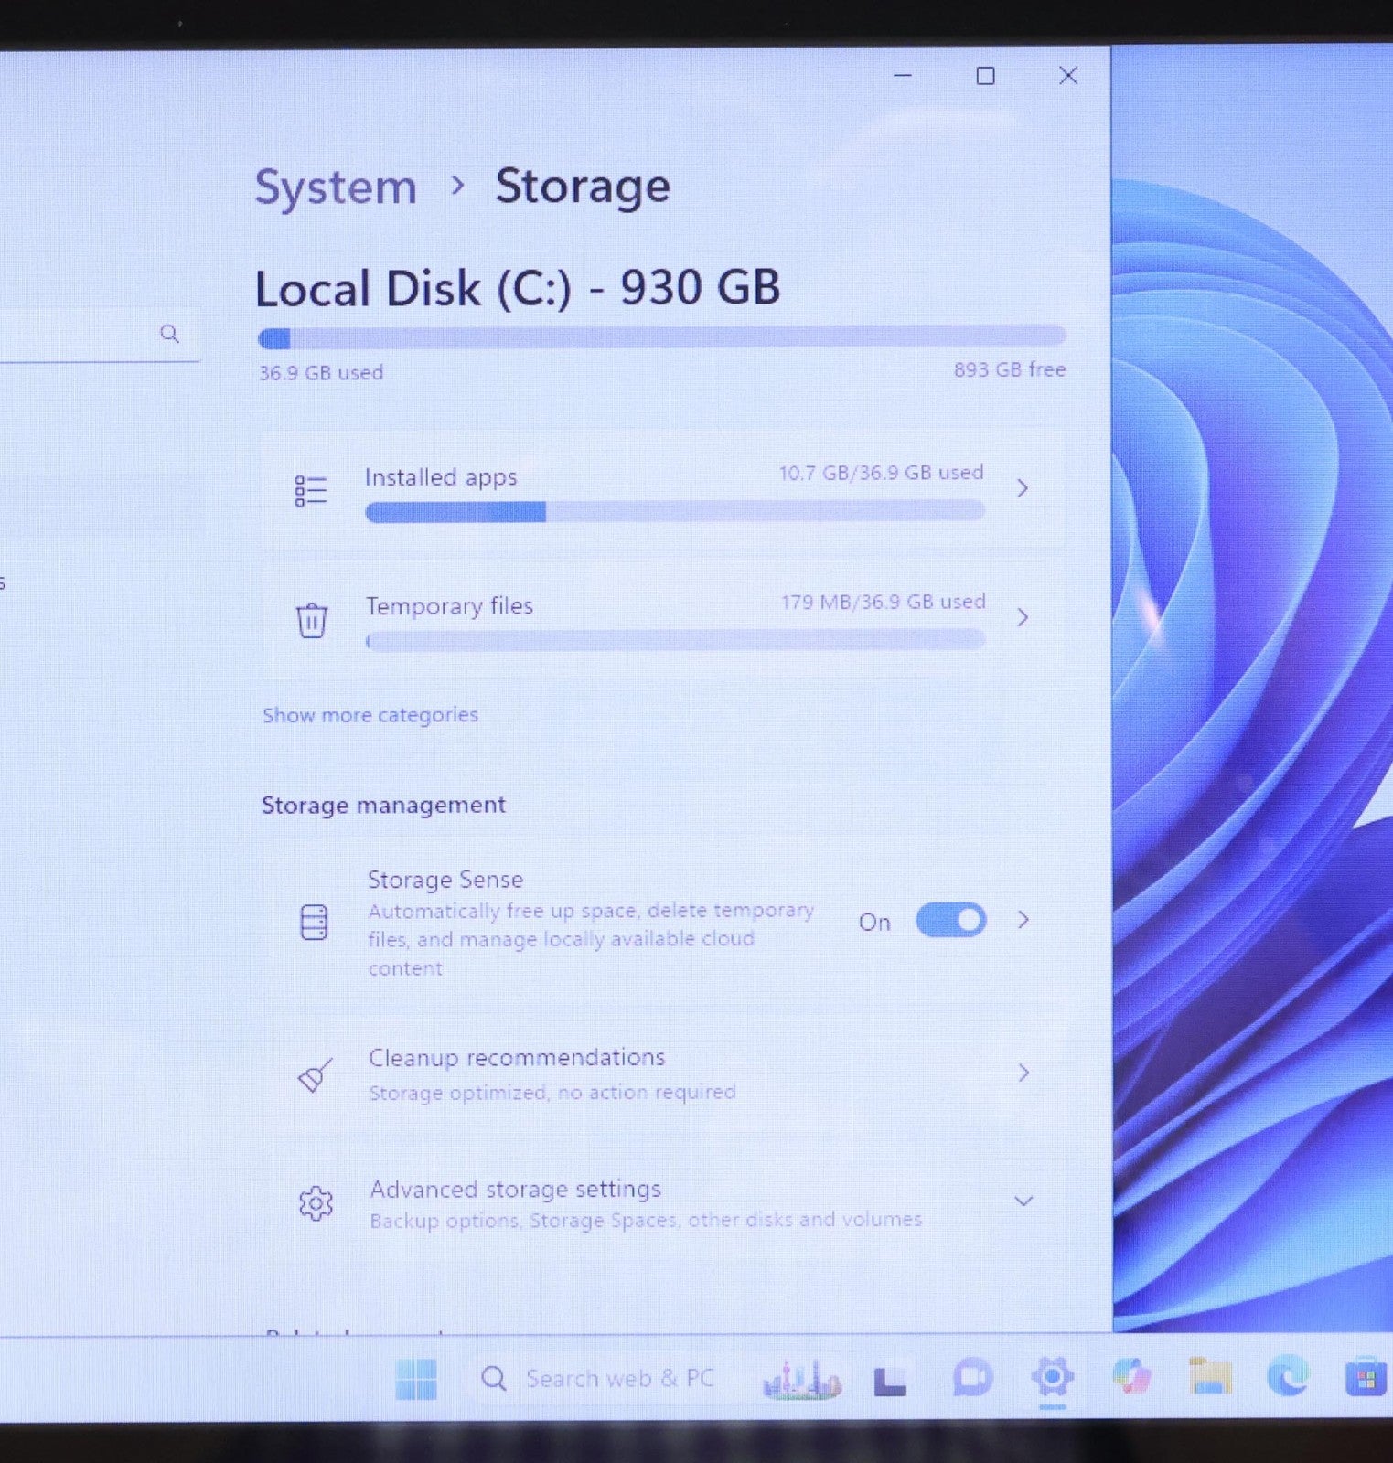Image resolution: width=1393 pixels, height=1463 pixels.
Task: Click the Advanced storage settings gear icon
Action: point(316,1203)
